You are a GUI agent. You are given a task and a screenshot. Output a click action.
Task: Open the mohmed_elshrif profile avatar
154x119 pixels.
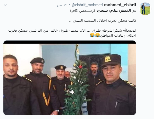145,9
